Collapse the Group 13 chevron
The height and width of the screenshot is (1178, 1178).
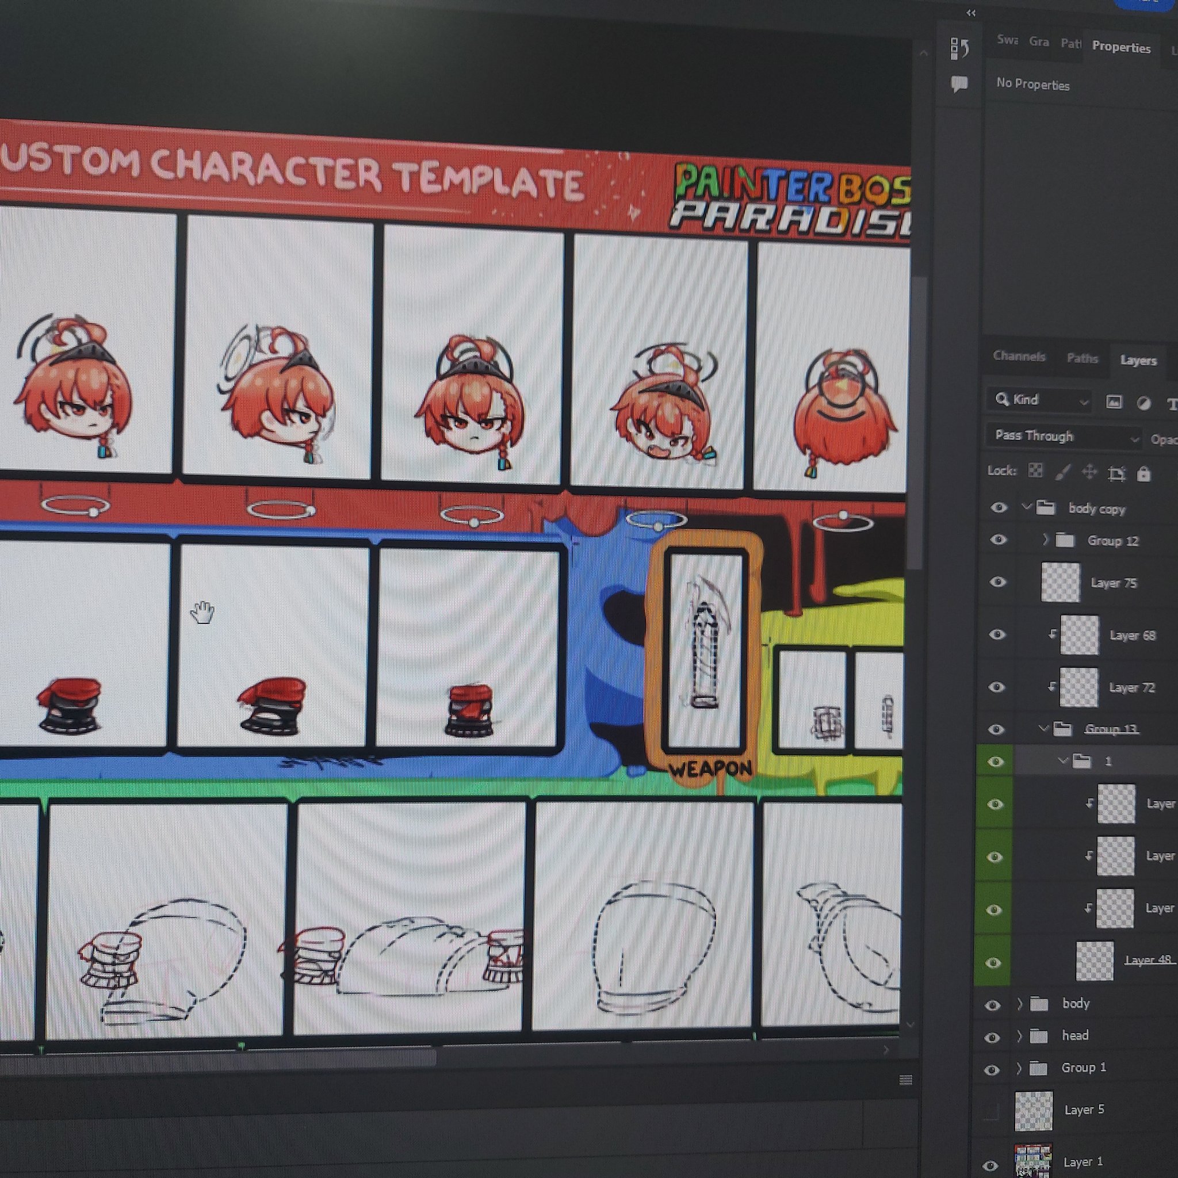tap(1044, 728)
